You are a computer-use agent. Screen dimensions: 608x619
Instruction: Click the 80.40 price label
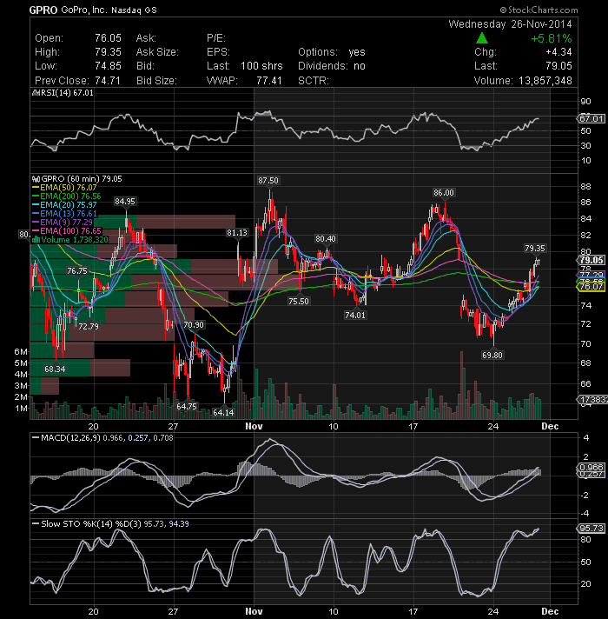(x=326, y=239)
